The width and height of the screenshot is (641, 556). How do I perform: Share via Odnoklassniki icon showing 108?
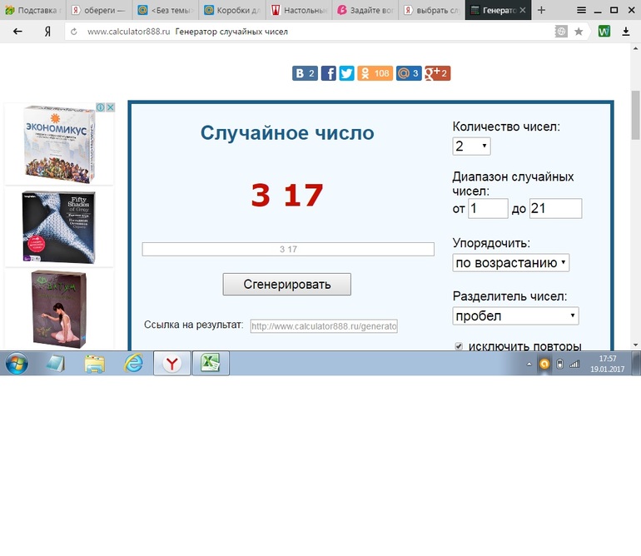coord(375,73)
